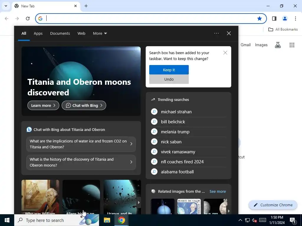302x226 pixels.
Task: Open Uranus and its thumbnail card
Action: pyautogui.click(x=122, y=197)
